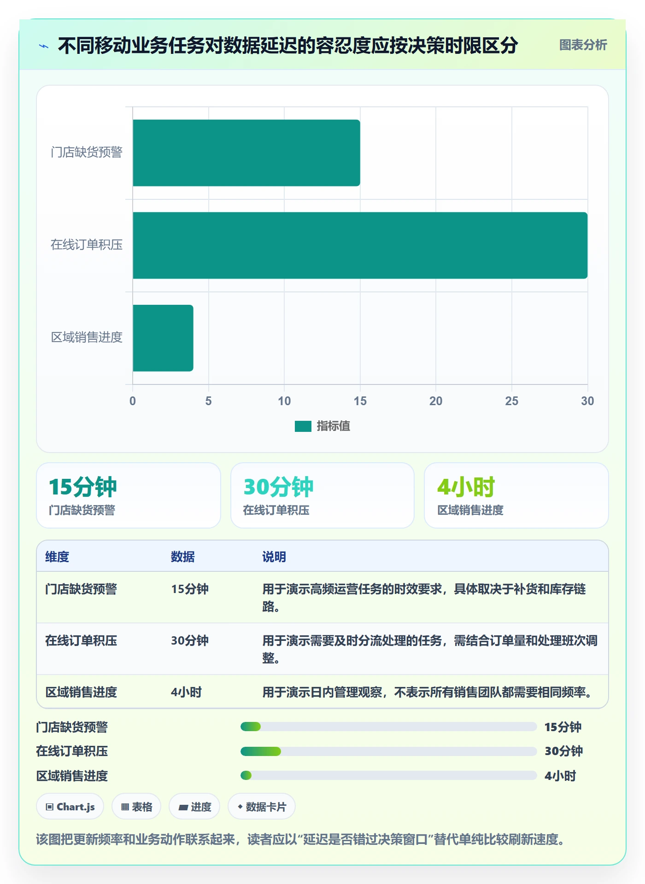This screenshot has width=645, height=884.
Task: Click the 维度 column header
Action: (57, 557)
